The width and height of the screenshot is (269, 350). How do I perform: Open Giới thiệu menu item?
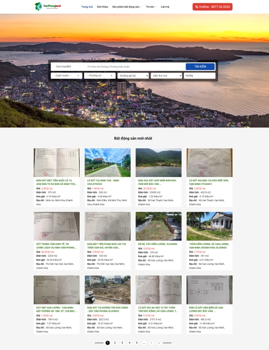pyautogui.click(x=102, y=7)
